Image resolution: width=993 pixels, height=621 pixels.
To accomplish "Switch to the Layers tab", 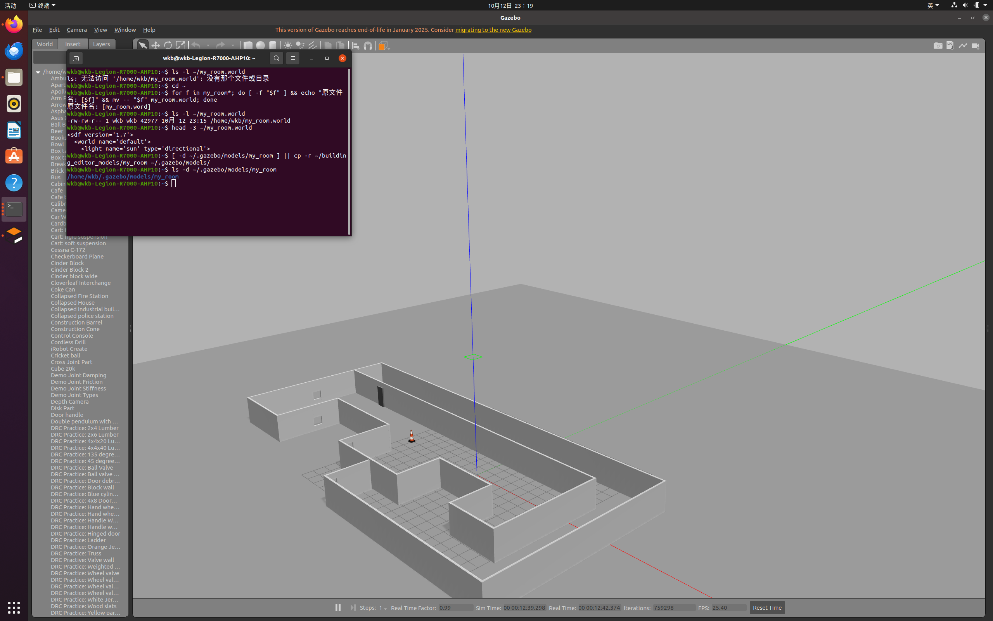I will point(101,44).
